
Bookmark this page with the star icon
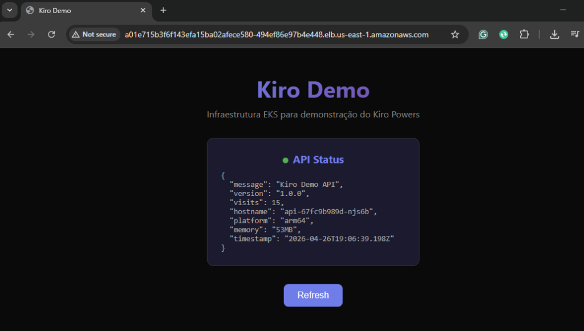tap(455, 35)
